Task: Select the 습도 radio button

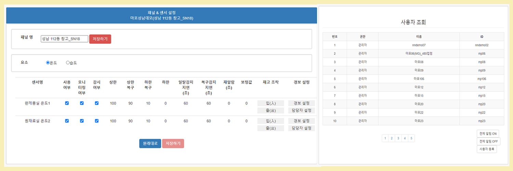Action: (68, 63)
